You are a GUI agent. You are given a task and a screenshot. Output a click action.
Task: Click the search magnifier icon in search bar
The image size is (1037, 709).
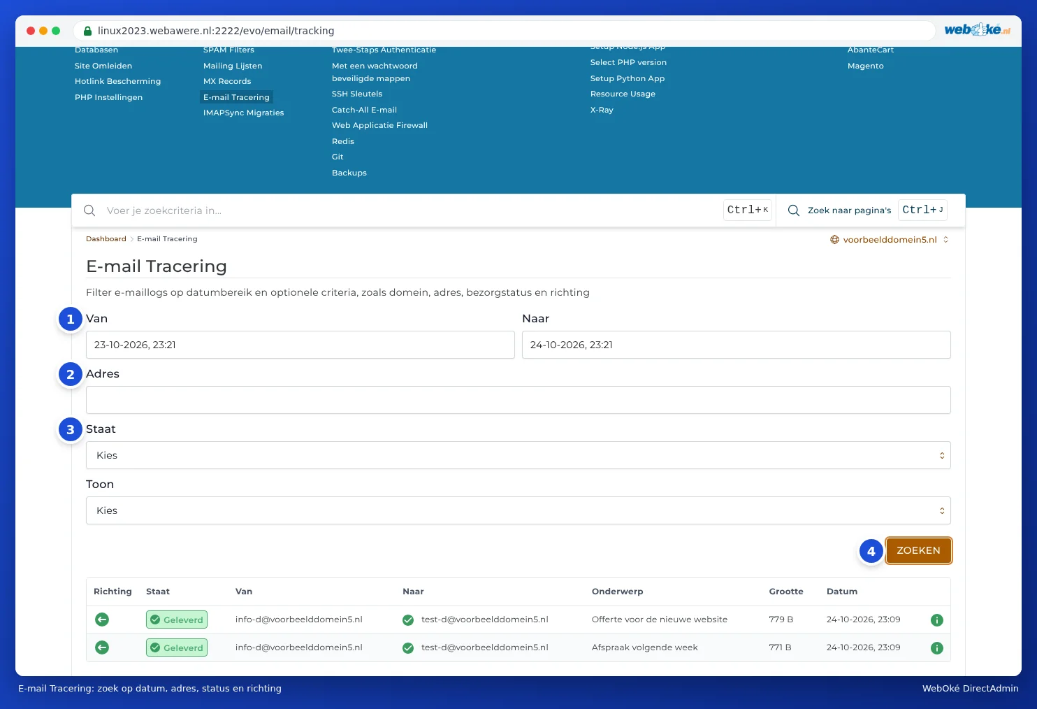point(89,210)
